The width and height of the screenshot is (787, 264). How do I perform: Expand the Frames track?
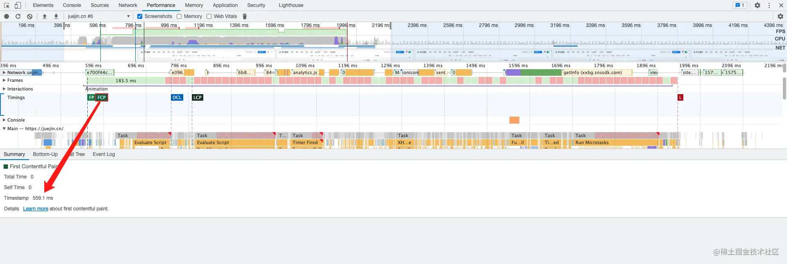click(4, 81)
